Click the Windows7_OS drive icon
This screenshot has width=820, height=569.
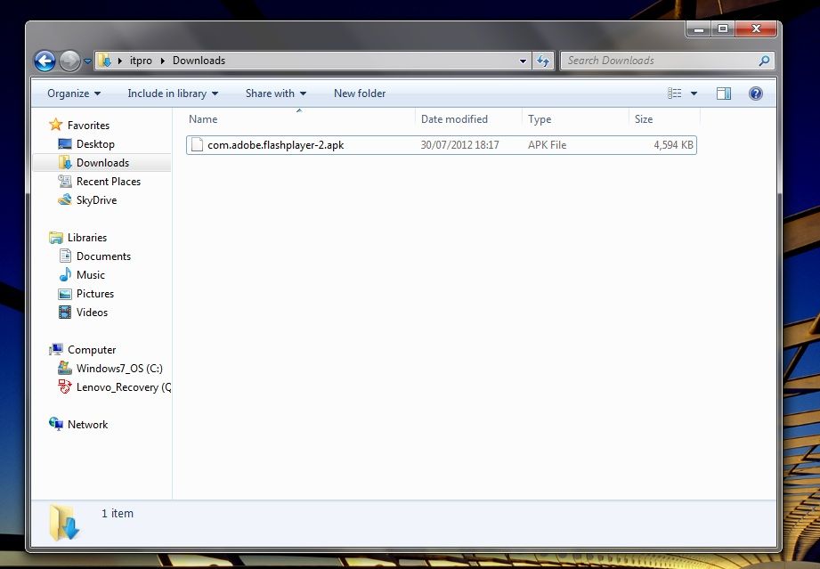click(65, 368)
